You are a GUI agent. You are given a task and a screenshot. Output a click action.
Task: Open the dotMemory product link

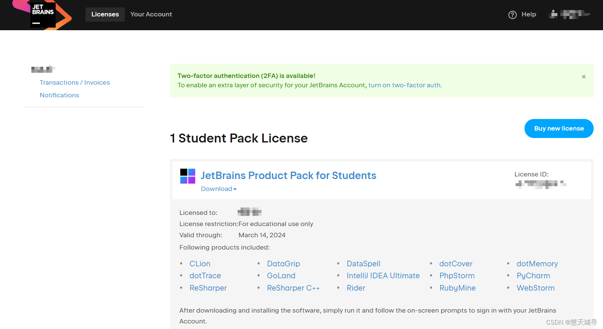(x=537, y=264)
